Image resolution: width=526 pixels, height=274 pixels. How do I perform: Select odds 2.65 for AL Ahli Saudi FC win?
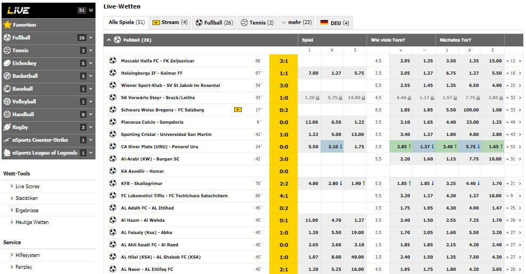(x=309, y=245)
